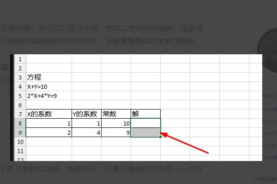Click value 2 under X的系数 in row 9
Screen dimensions: 277x184
[49, 132]
